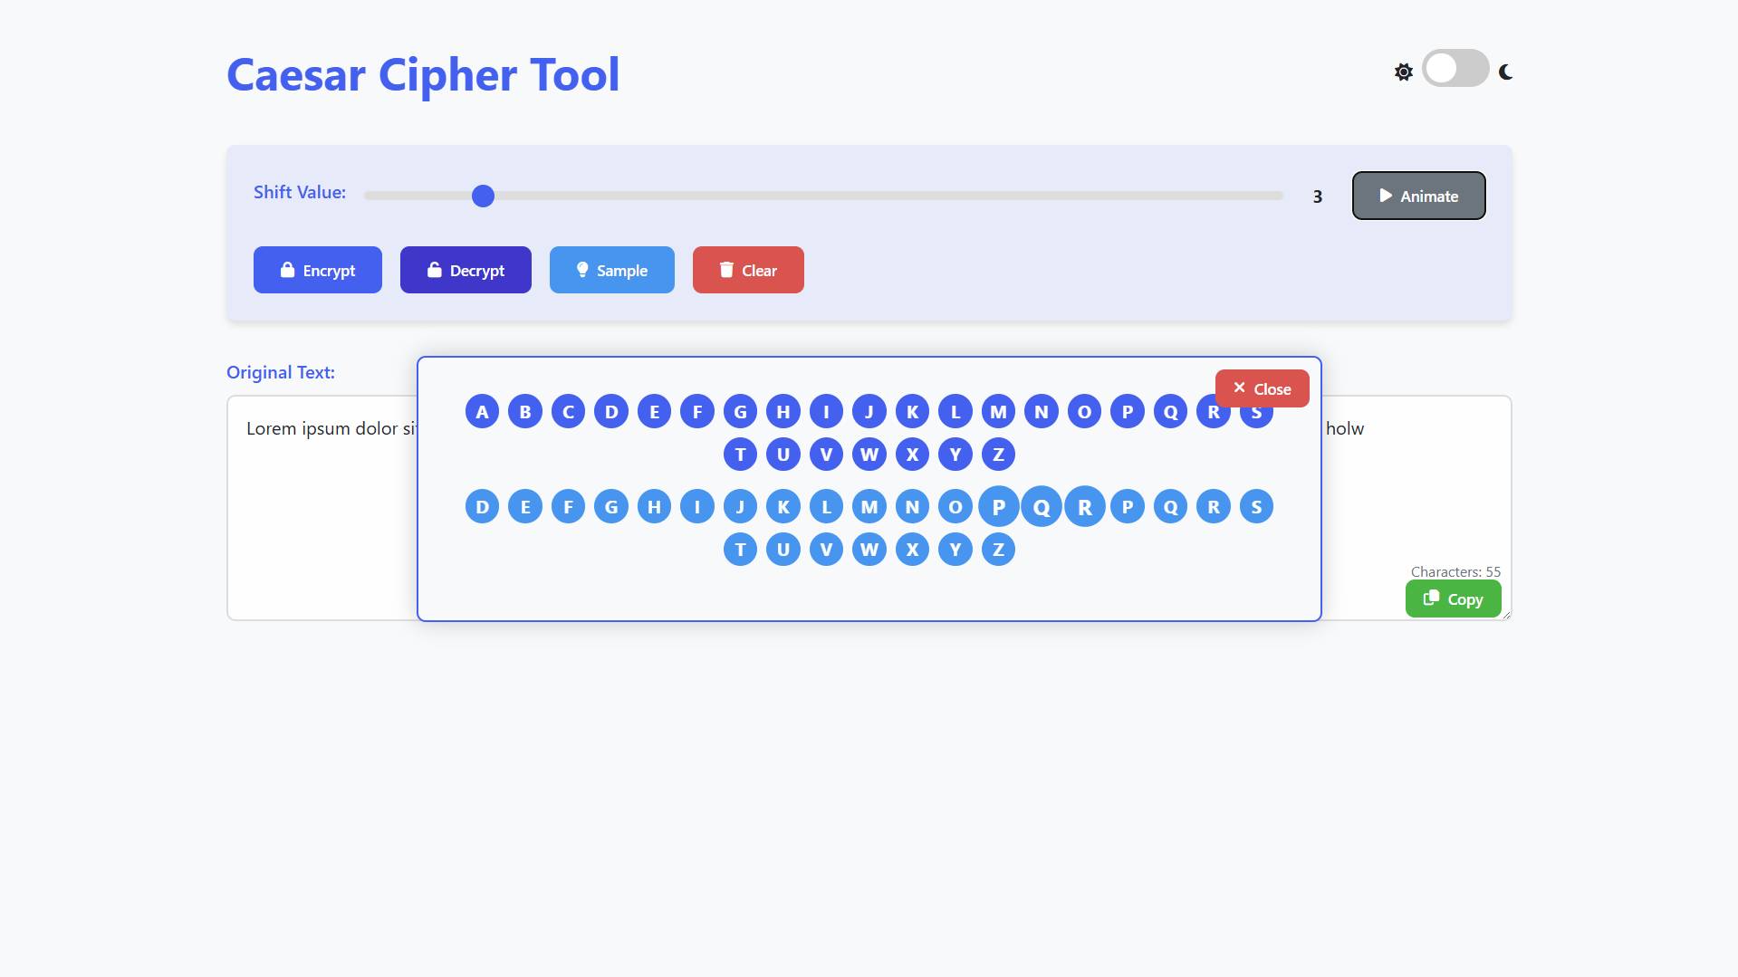Click the moon icon for dark mode
The width and height of the screenshot is (1738, 977).
tap(1505, 72)
